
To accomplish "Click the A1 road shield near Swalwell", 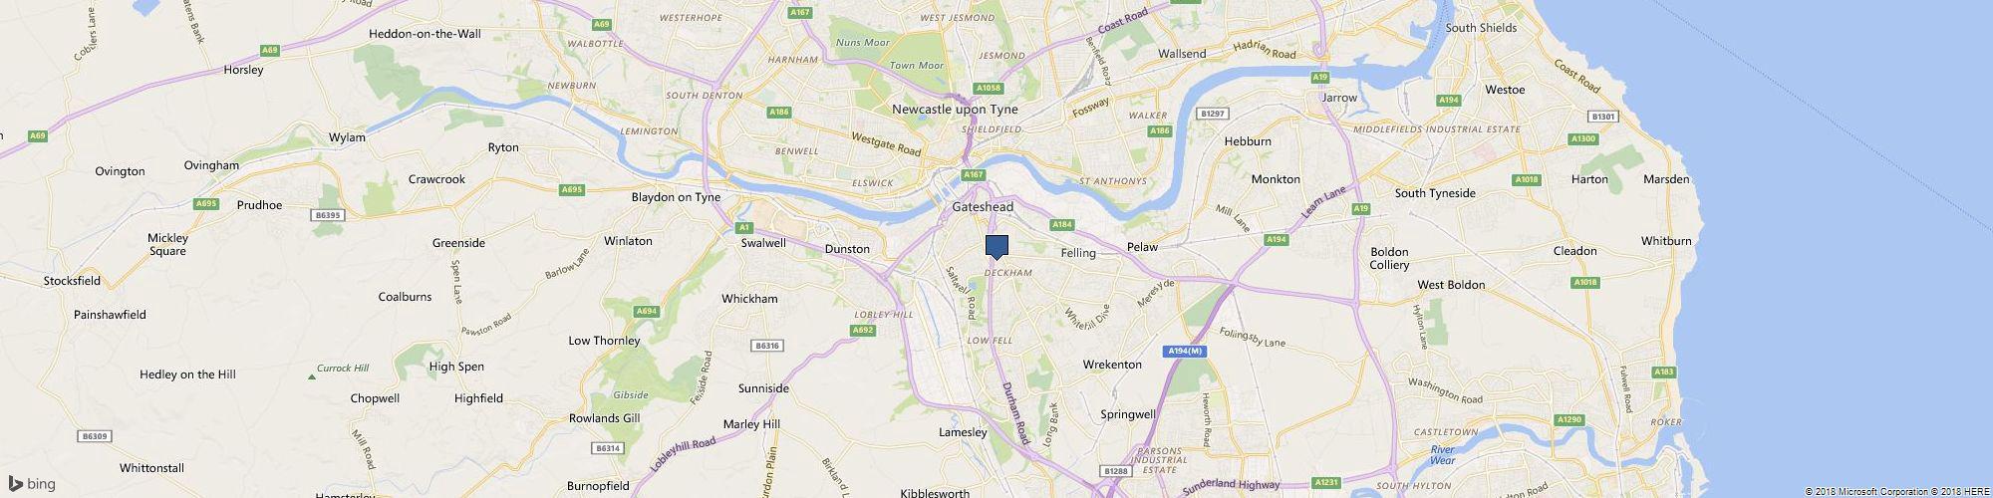I will 742,226.
